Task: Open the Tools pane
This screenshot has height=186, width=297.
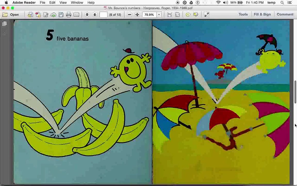Action: click(243, 14)
